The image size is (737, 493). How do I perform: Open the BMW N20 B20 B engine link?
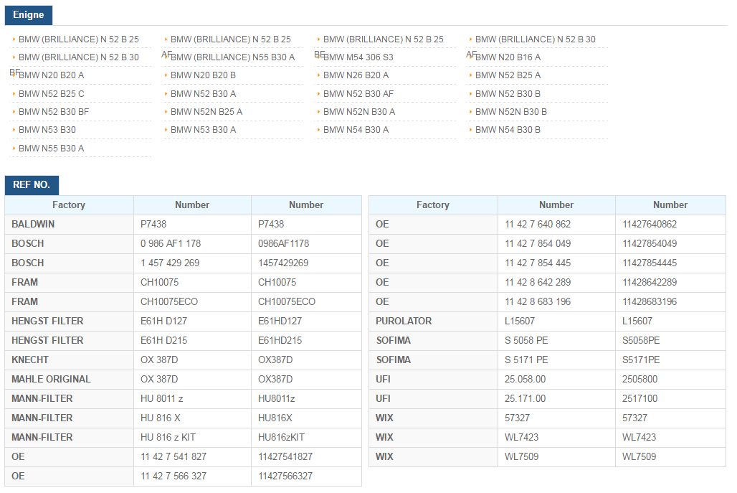[203, 75]
